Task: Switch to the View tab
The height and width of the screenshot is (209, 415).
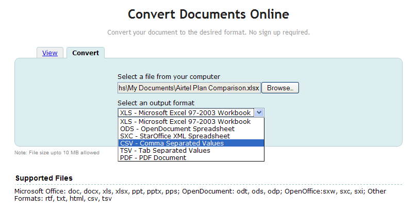Action: (49, 53)
